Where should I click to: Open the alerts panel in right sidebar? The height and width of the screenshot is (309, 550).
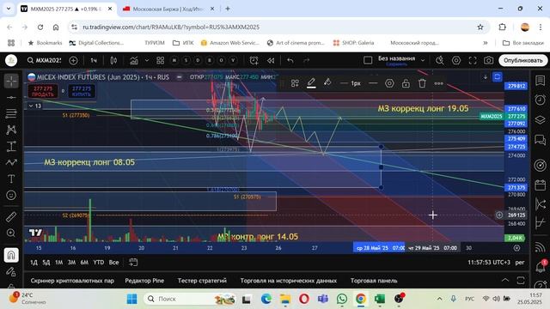pyautogui.click(x=541, y=100)
